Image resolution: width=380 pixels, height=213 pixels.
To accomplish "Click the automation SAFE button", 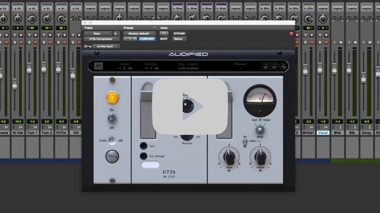I will point(164,39).
